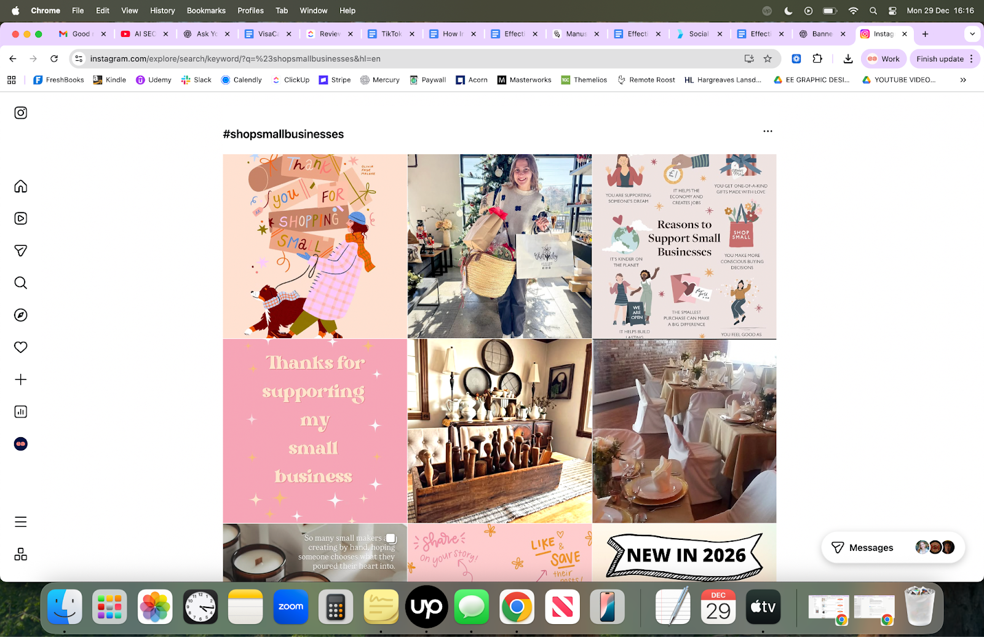Open profile avatar in sidebar
This screenshot has width=984, height=637.
(21, 444)
